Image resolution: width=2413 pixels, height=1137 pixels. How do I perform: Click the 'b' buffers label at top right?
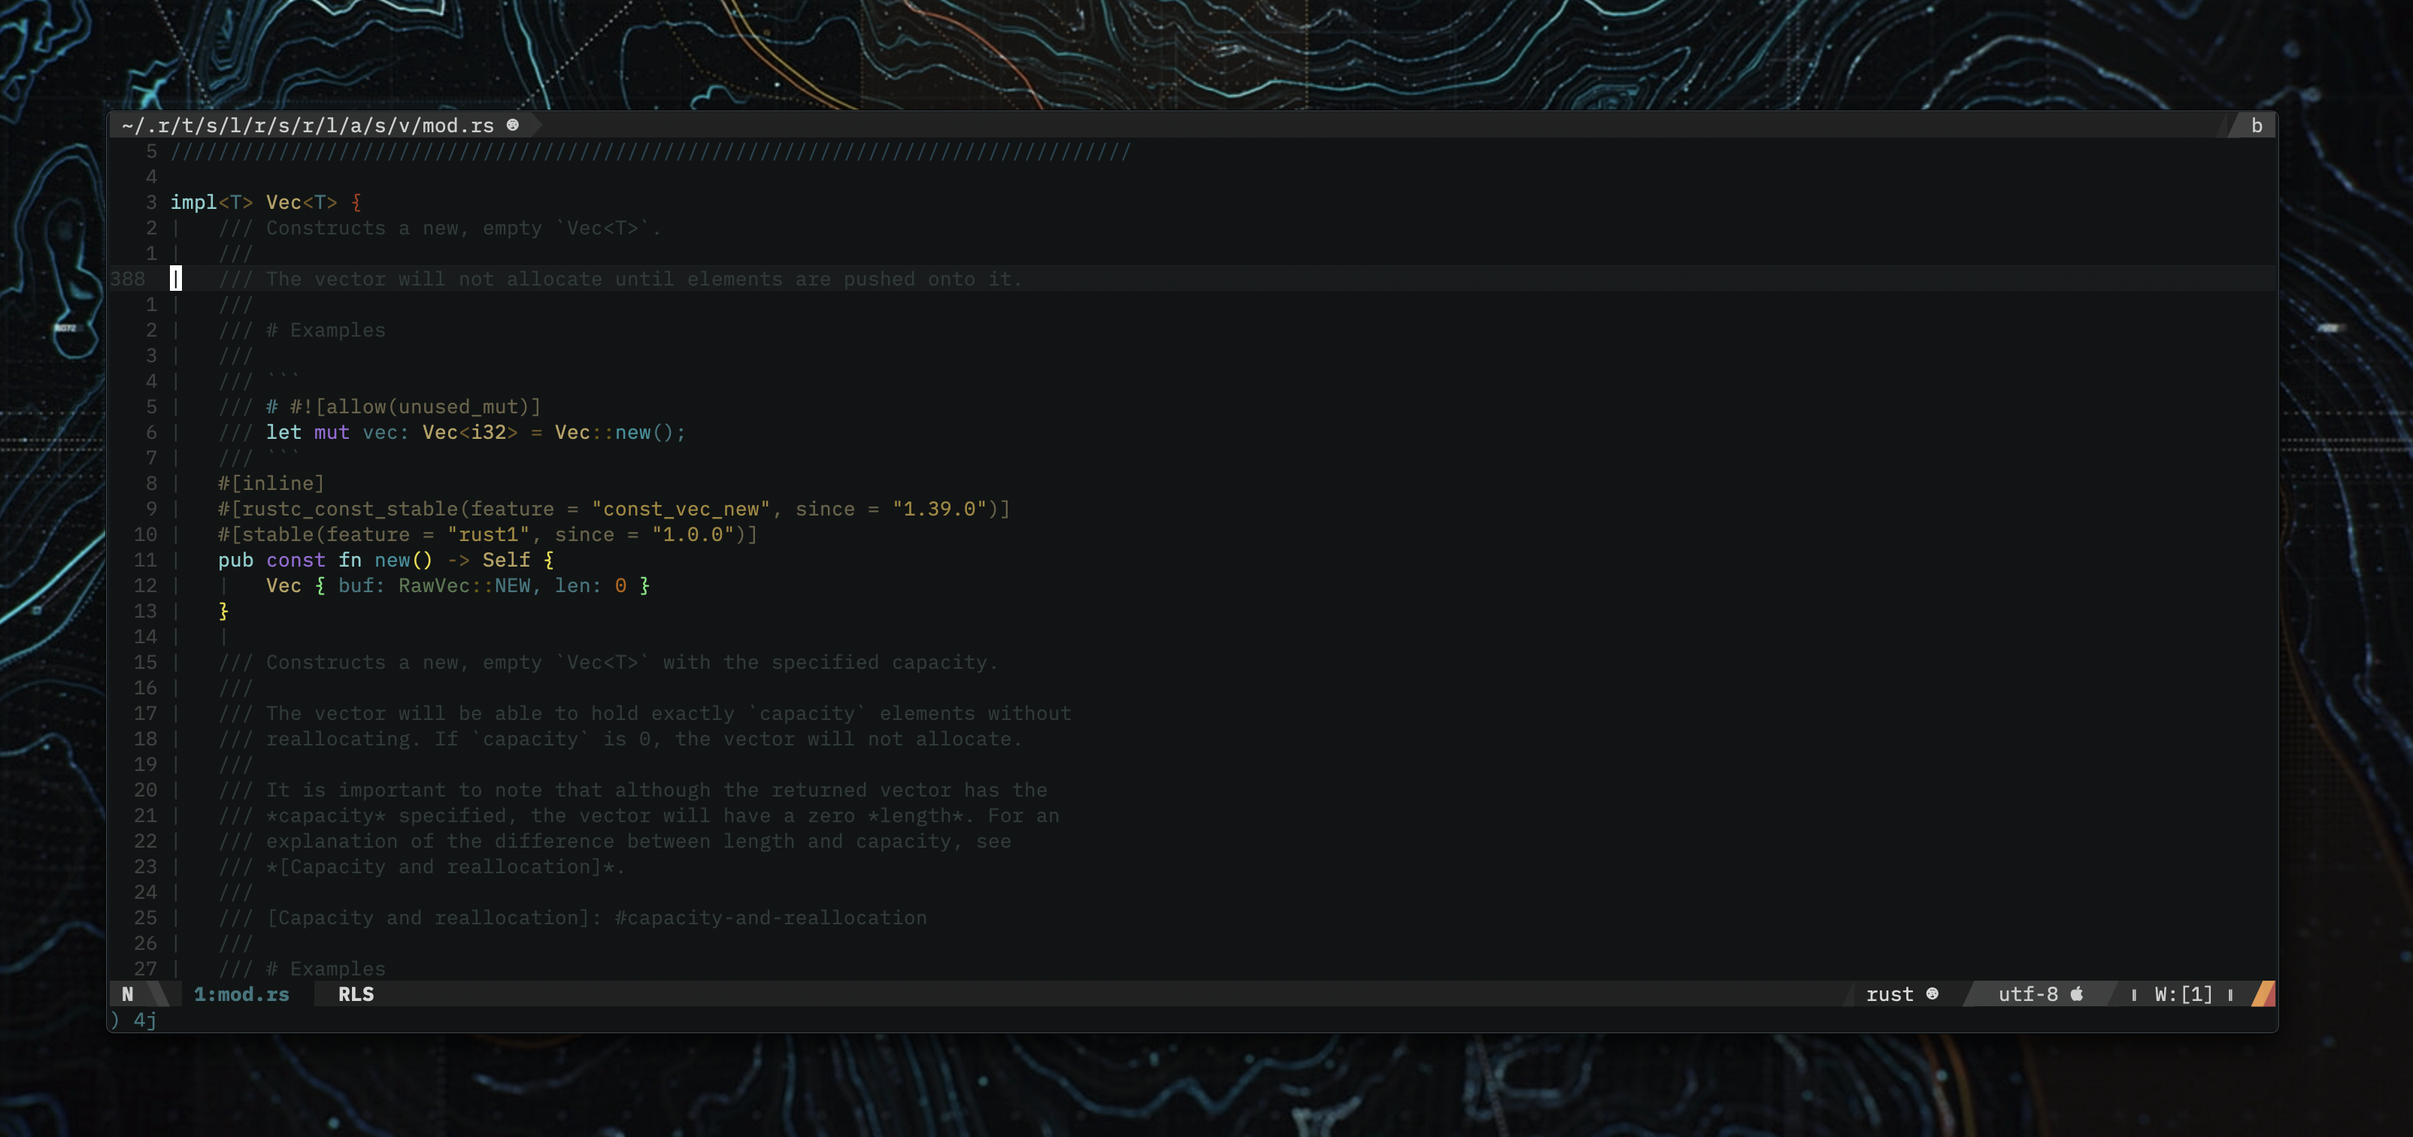(2257, 125)
